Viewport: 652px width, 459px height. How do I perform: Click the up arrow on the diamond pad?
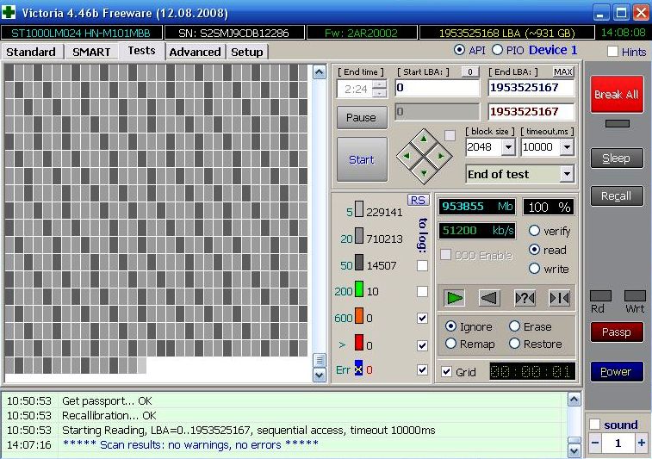pyautogui.click(x=424, y=139)
